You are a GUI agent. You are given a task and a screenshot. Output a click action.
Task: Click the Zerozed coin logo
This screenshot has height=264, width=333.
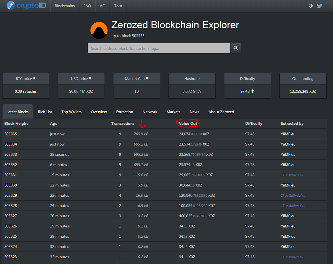tap(99, 30)
